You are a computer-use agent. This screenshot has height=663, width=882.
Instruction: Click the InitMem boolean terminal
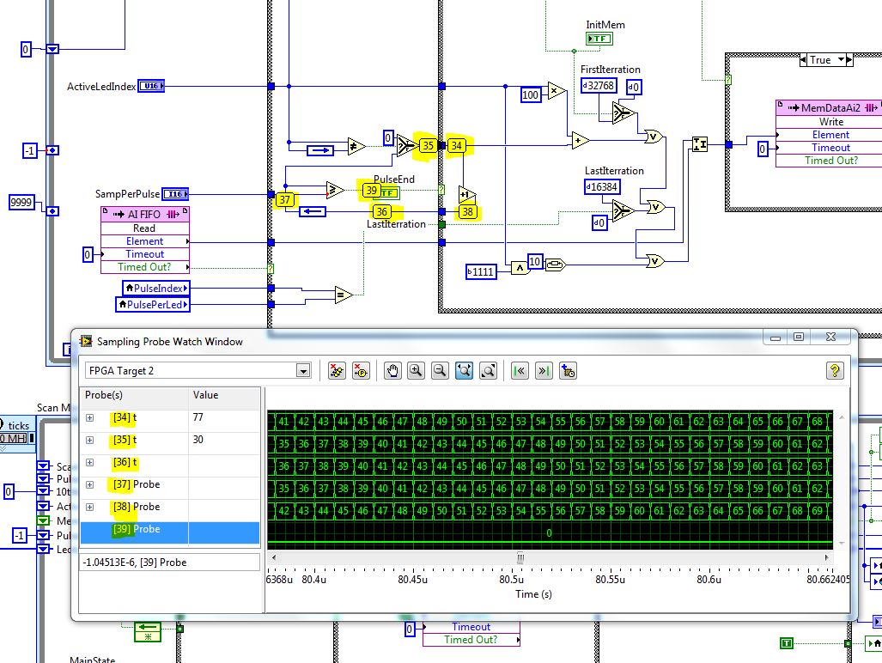click(x=599, y=39)
